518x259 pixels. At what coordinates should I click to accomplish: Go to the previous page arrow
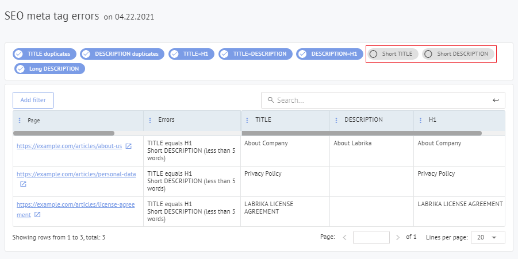344,237
